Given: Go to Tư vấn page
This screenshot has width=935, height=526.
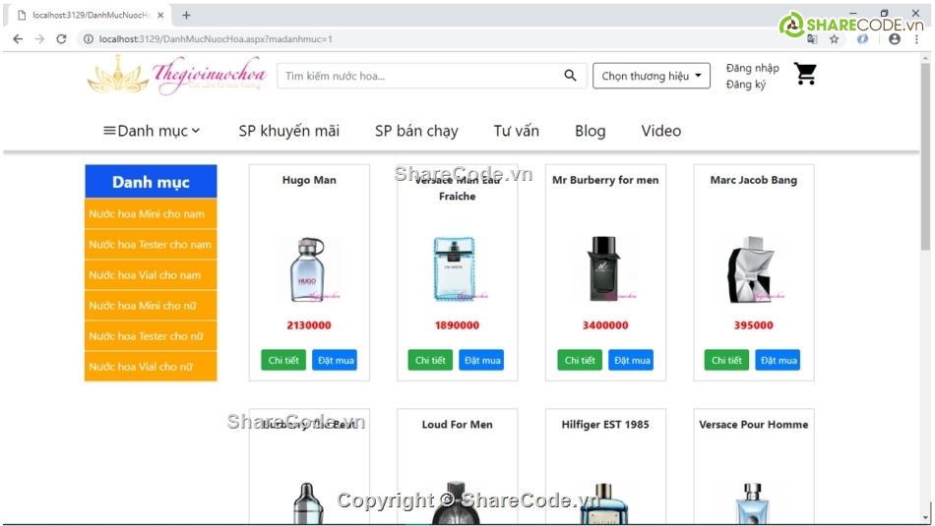Looking at the screenshot, I should point(516,131).
